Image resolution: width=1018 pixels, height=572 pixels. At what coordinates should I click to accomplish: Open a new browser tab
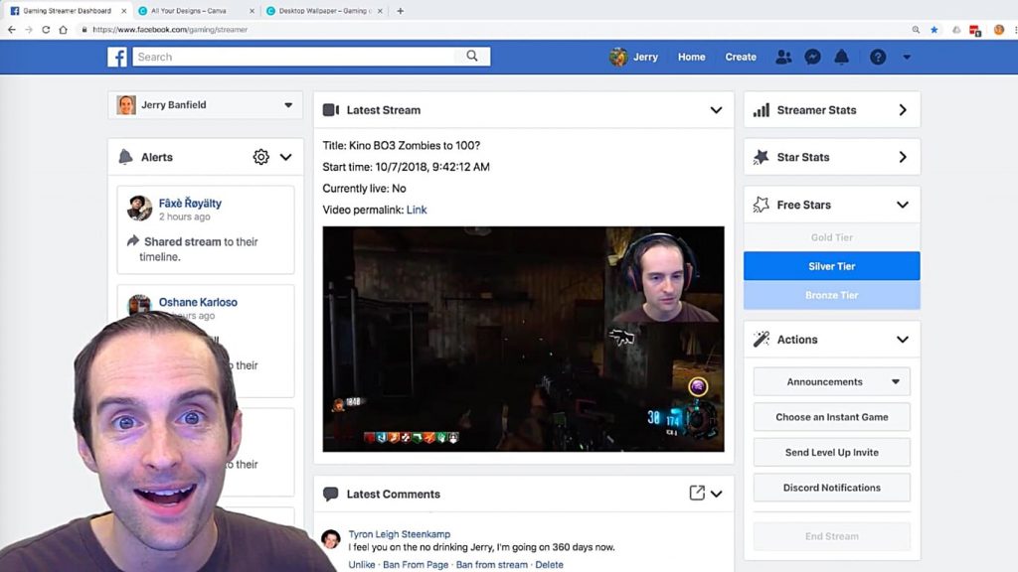pos(400,11)
